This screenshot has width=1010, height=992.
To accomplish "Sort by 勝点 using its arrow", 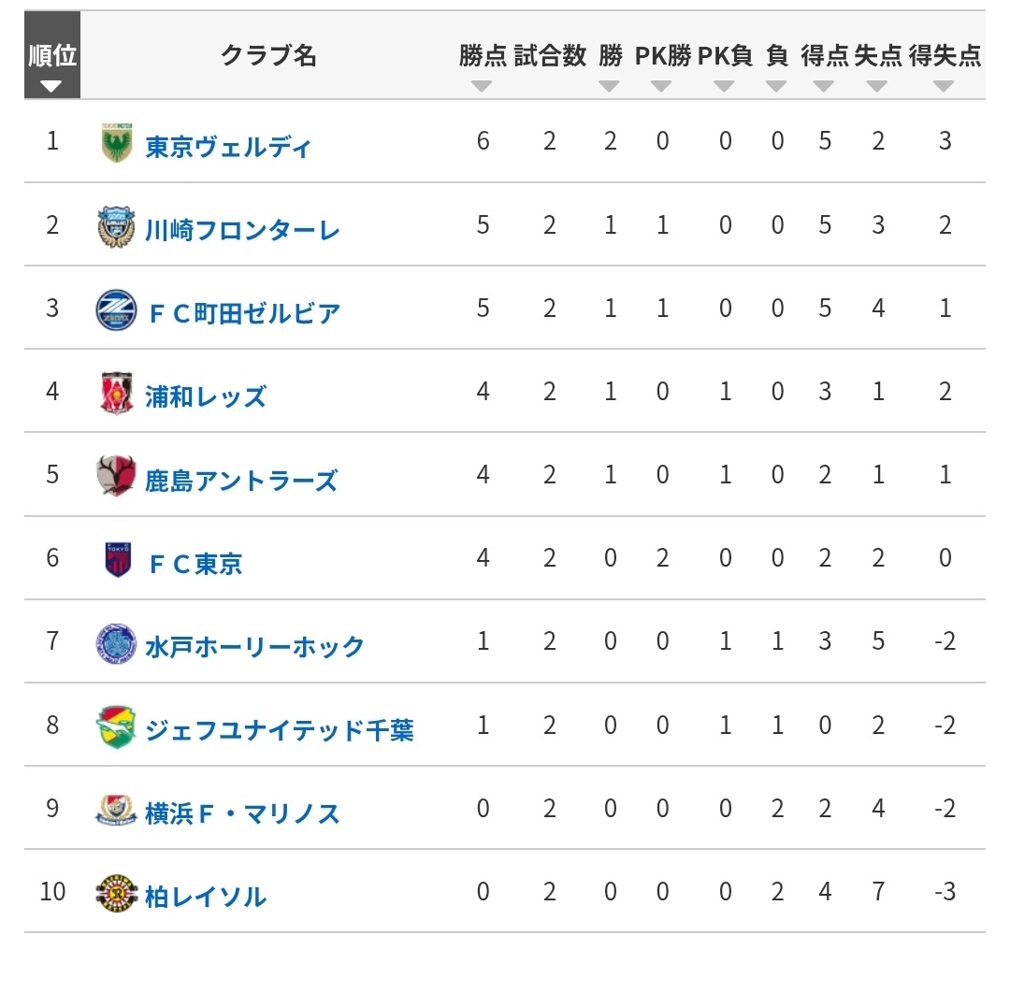I will [482, 86].
